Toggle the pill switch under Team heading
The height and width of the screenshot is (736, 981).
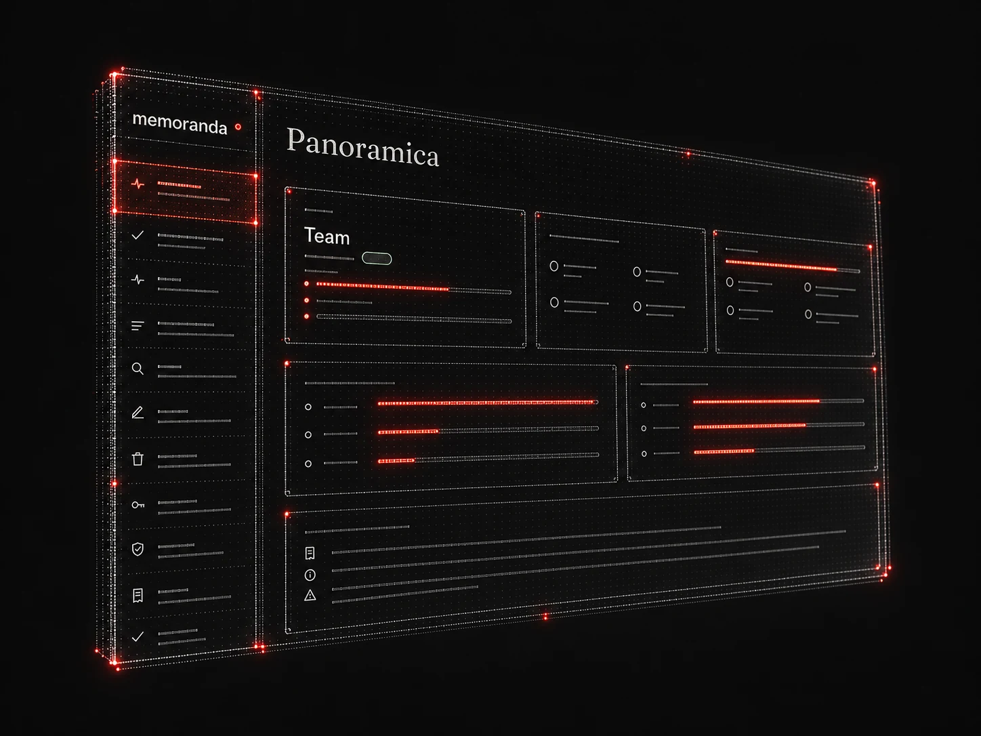pyautogui.click(x=377, y=258)
